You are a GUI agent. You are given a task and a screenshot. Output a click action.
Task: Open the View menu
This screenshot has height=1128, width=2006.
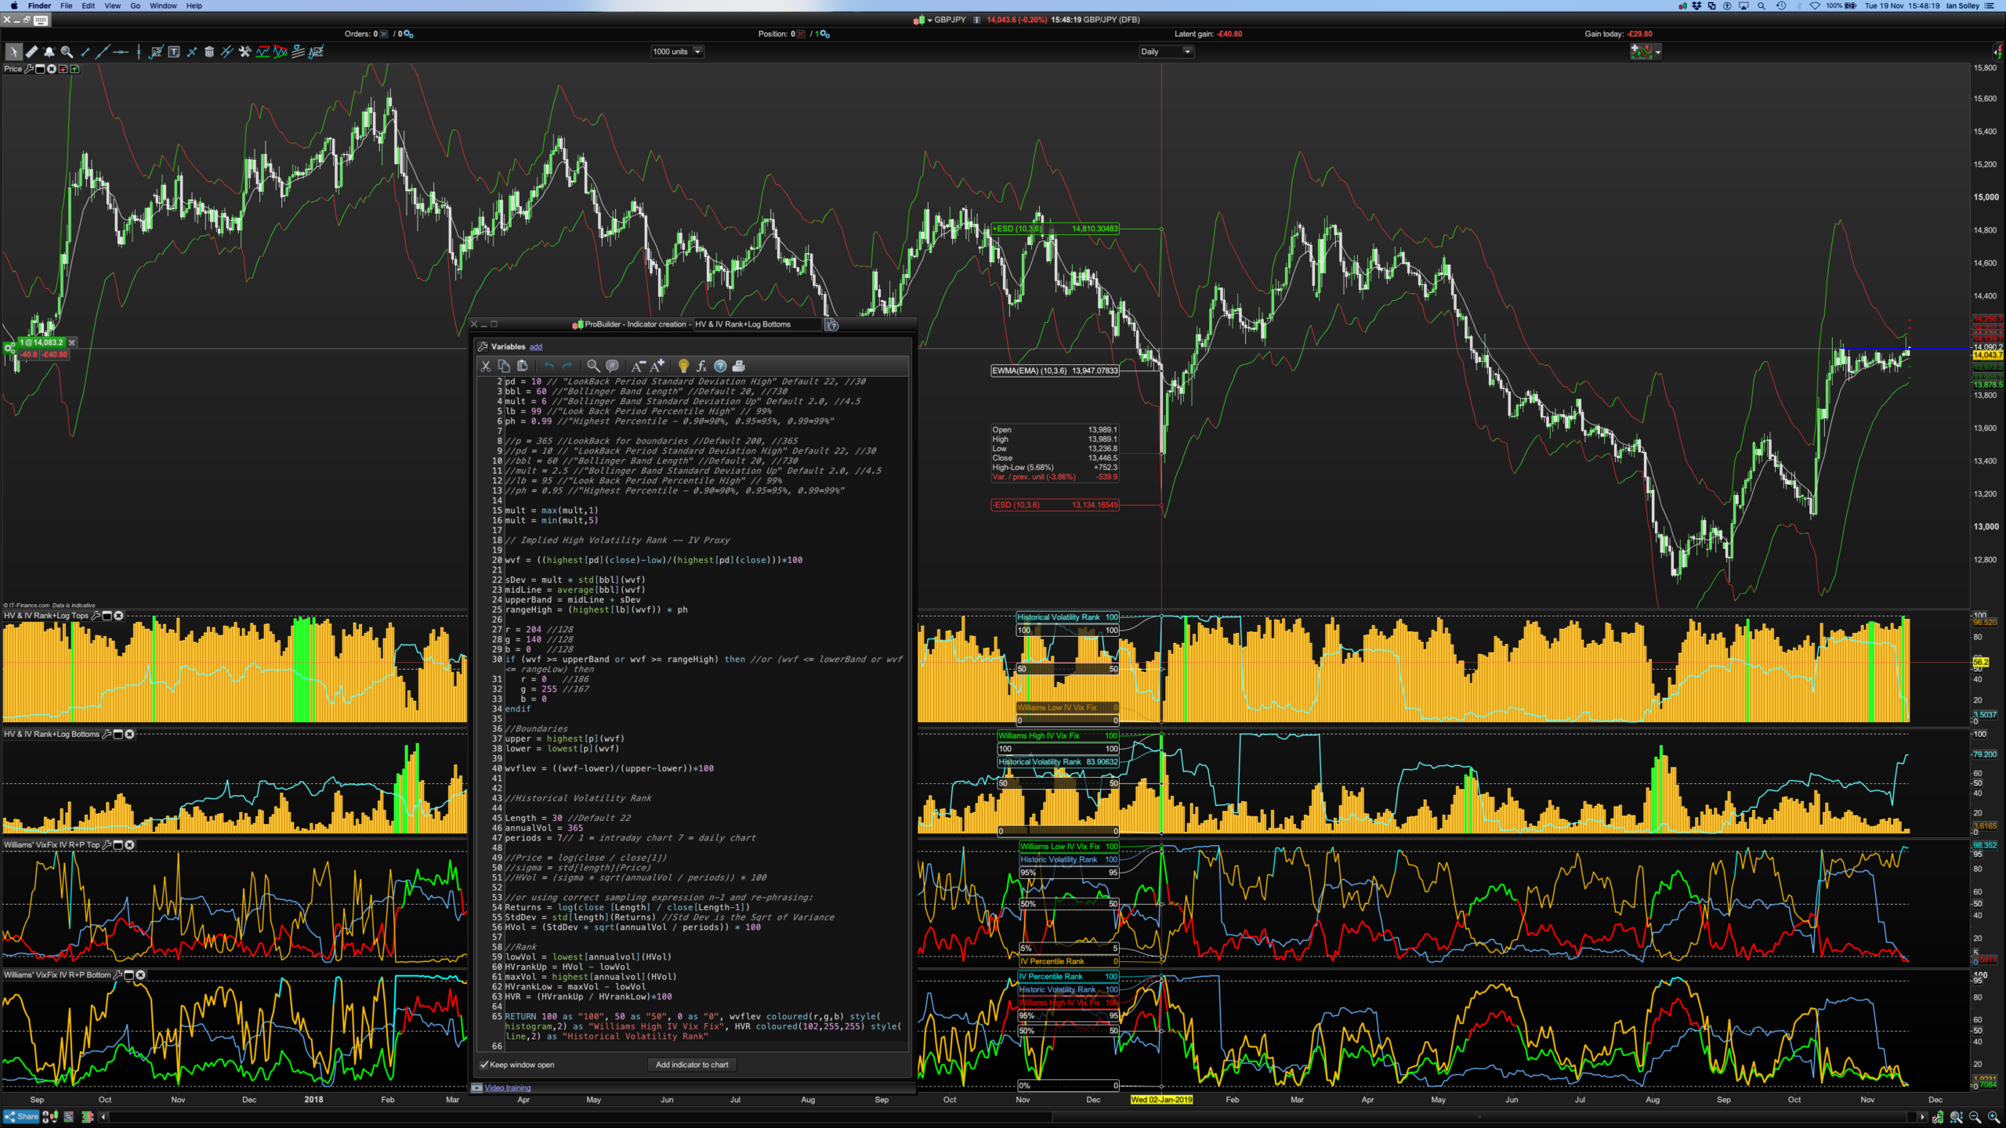coord(112,5)
